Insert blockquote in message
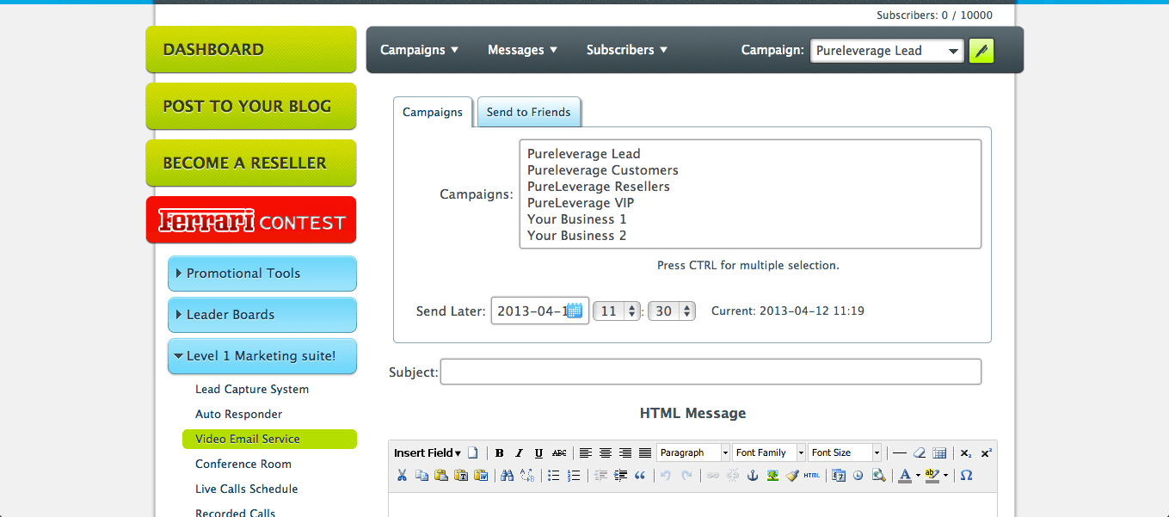The image size is (1169, 517). click(640, 475)
